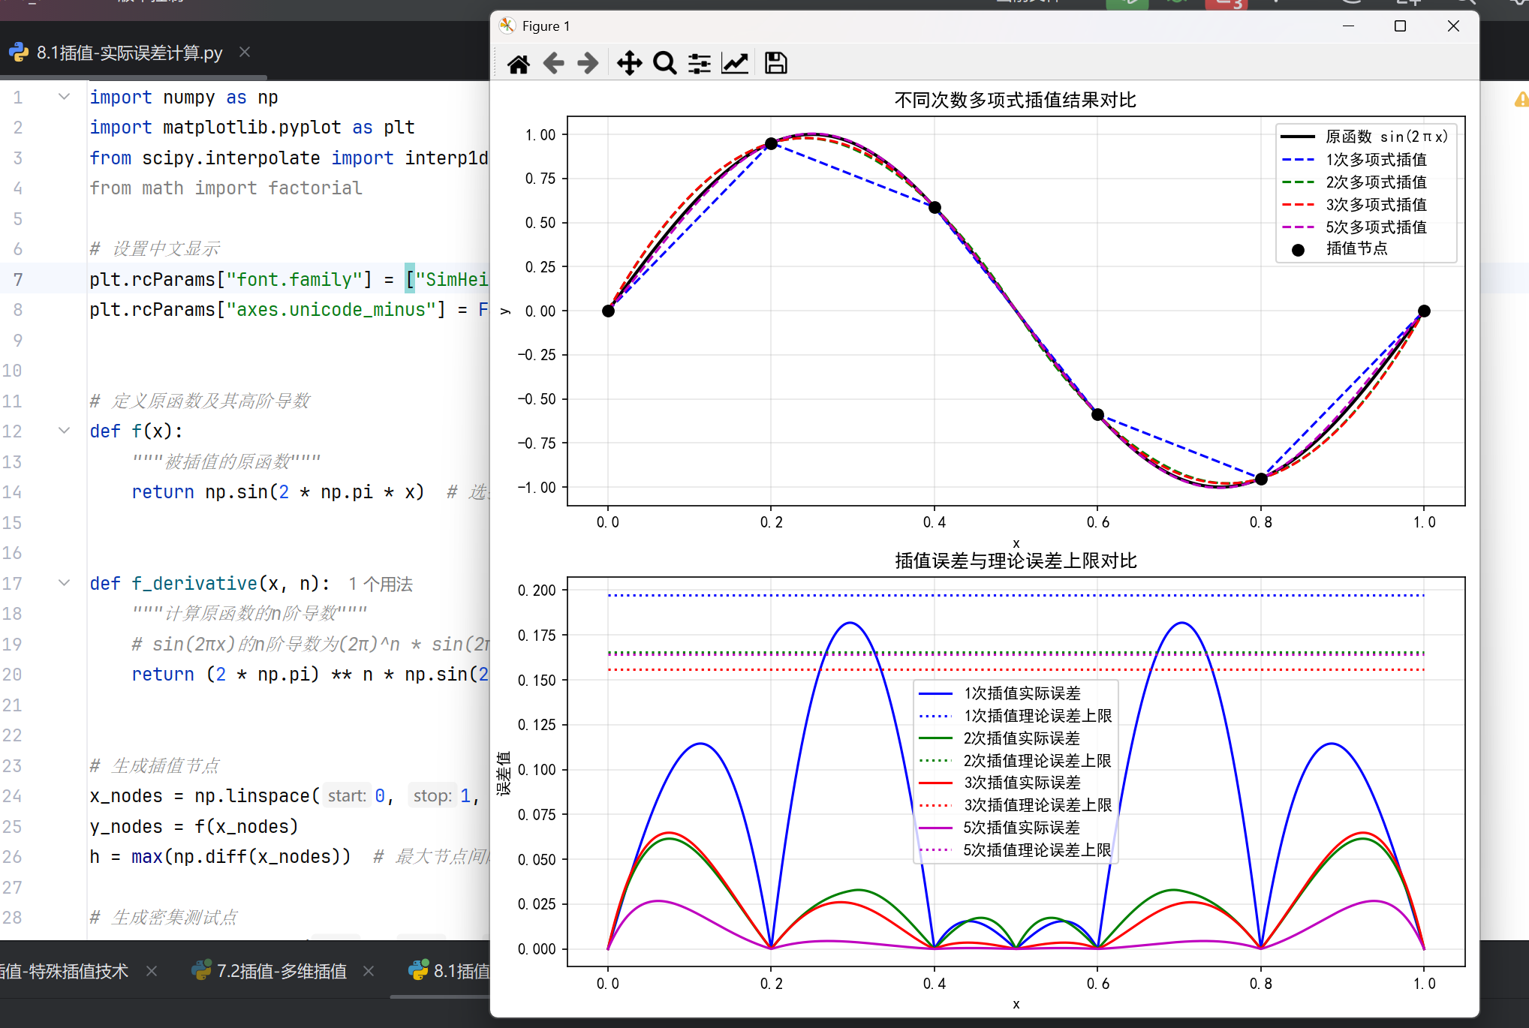Click the '1 个用法' usages hint

coord(381,585)
